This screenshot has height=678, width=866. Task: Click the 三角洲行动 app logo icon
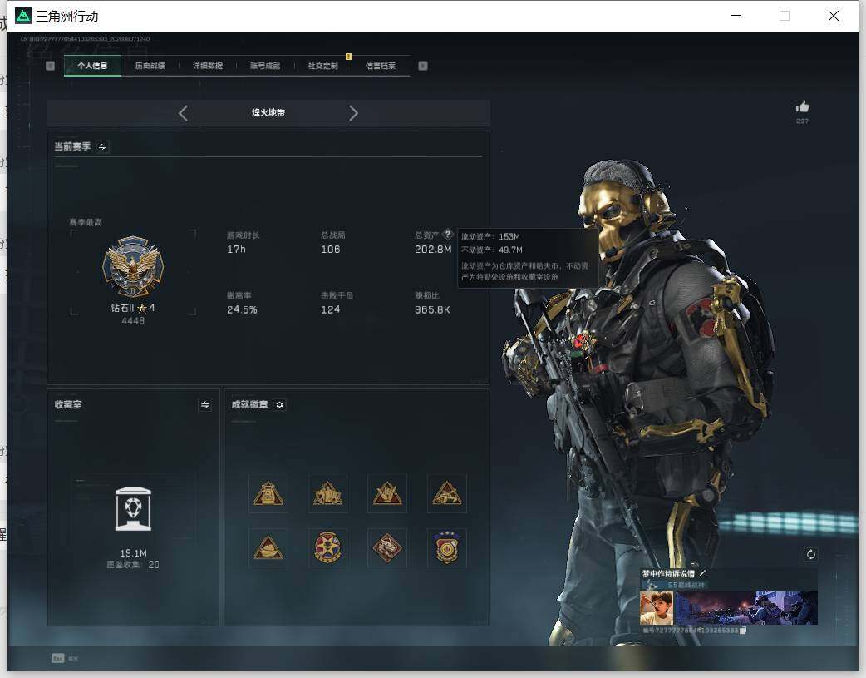[23, 16]
